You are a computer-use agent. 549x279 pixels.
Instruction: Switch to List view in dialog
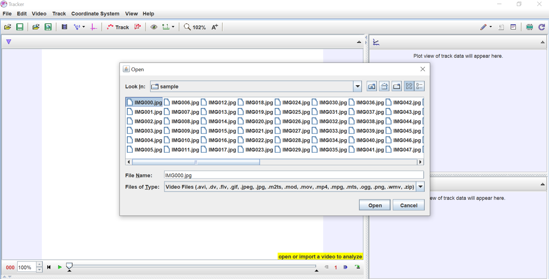[409, 86]
